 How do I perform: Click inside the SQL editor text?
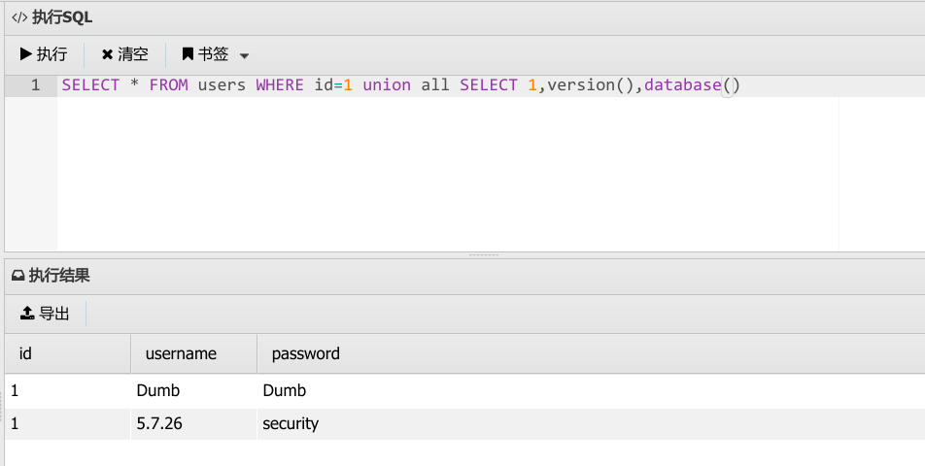point(400,85)
